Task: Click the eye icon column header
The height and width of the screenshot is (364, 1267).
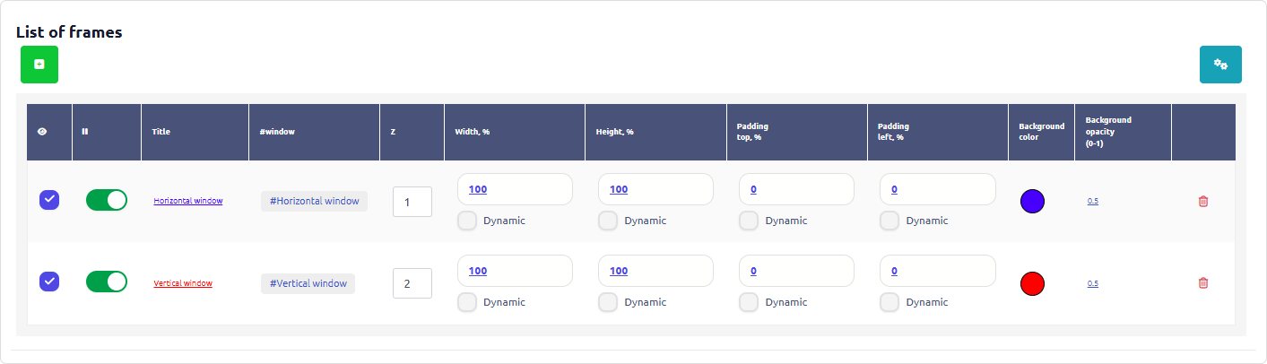Action: 42,132
